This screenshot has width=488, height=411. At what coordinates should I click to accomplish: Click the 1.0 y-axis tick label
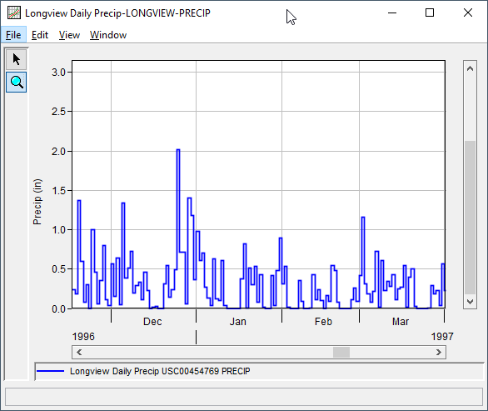click(x=58, y=230)
